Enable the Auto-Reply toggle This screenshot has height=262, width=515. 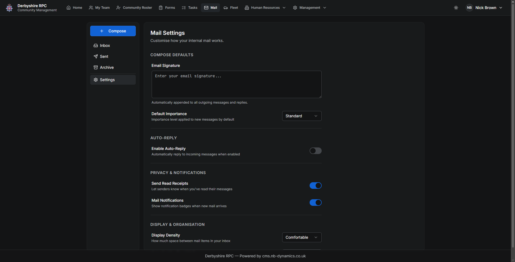point(315,151)
